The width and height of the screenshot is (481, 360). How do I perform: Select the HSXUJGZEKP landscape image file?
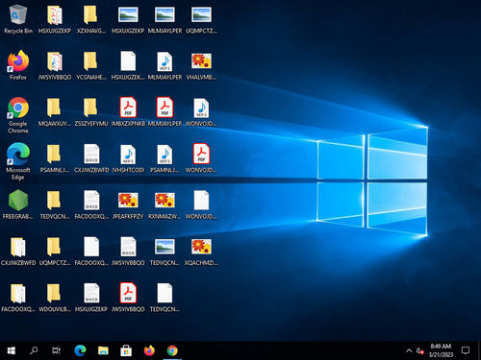coord(128,19)
